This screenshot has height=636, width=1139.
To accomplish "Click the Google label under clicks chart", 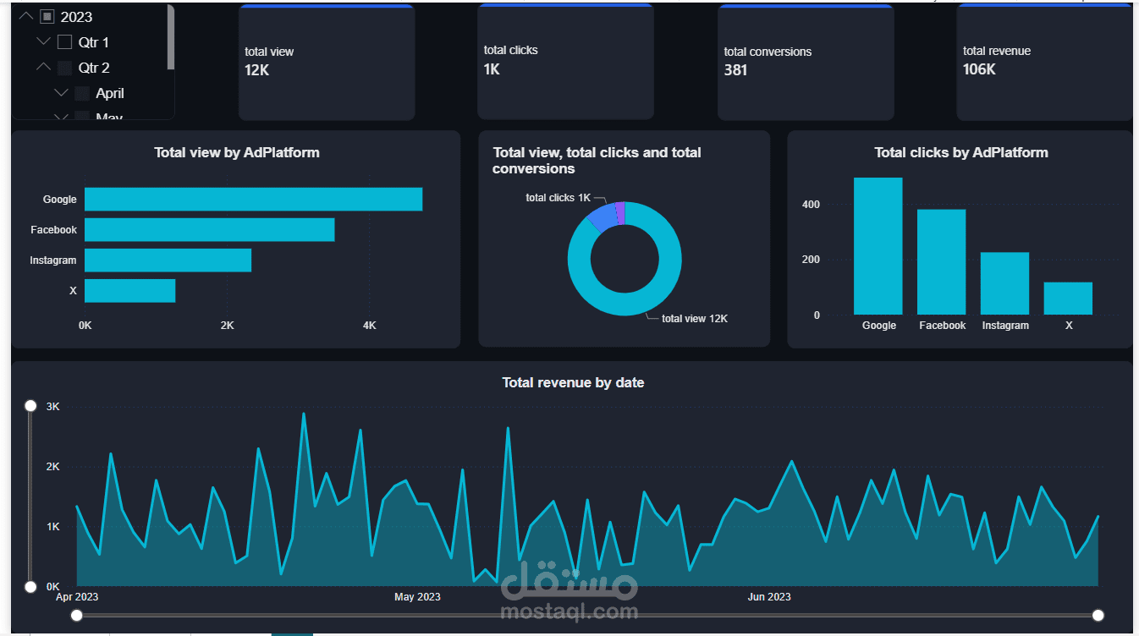I will point(879,326).
